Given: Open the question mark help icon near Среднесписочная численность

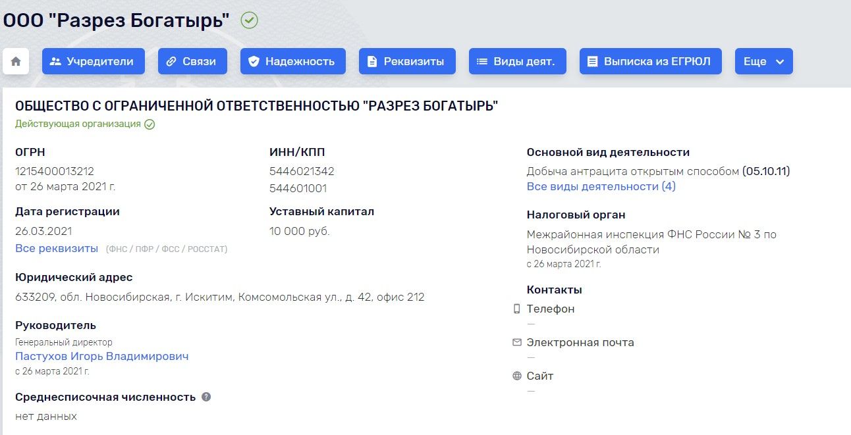Looking at the screenshot, I should 206,397.
